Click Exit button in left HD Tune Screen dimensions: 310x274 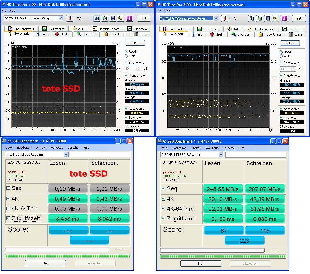point(144,18)
